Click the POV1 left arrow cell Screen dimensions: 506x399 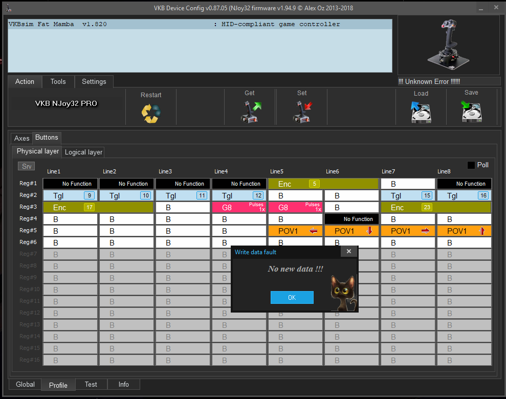click(x=296, y=231)
